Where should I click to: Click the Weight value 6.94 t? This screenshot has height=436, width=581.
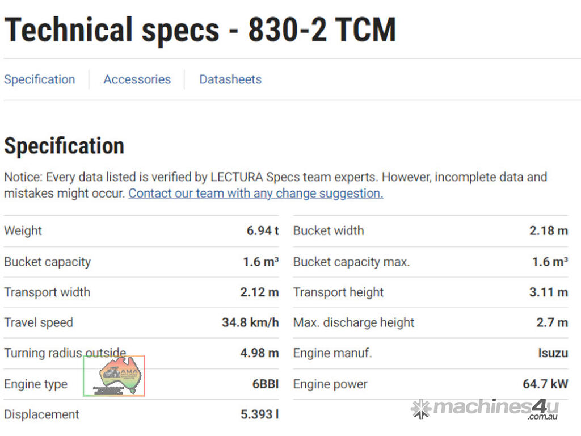click(262, 231)
